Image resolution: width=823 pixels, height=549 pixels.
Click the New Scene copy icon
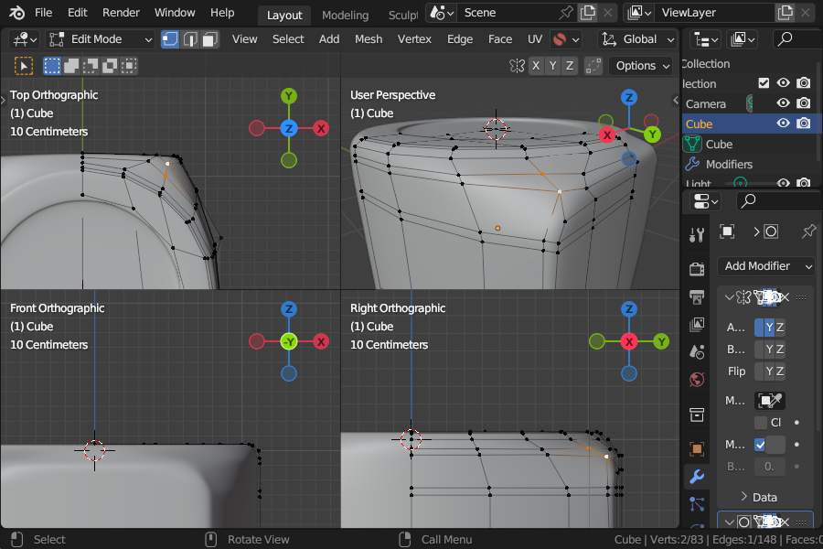(x=588, y=13)
